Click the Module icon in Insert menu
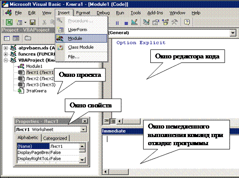This screenshot has width=239, height=178. (60, 38)
